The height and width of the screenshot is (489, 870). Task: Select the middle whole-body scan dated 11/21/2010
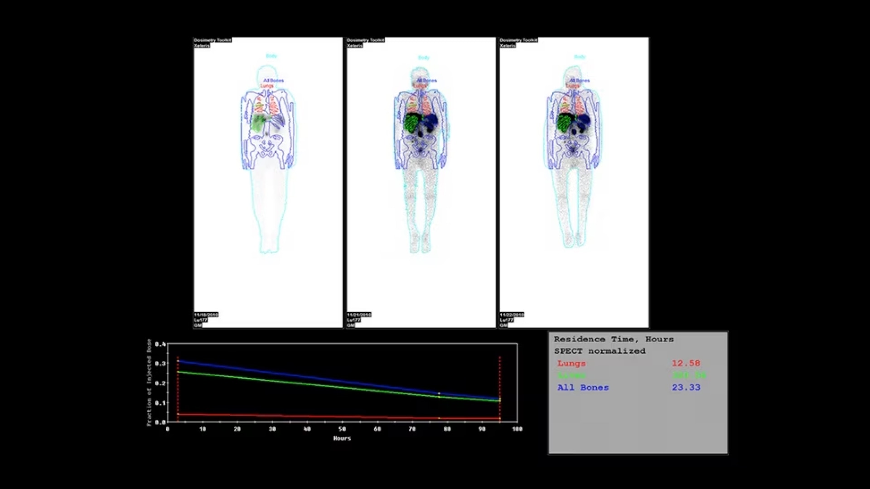[x=421, y=182]
